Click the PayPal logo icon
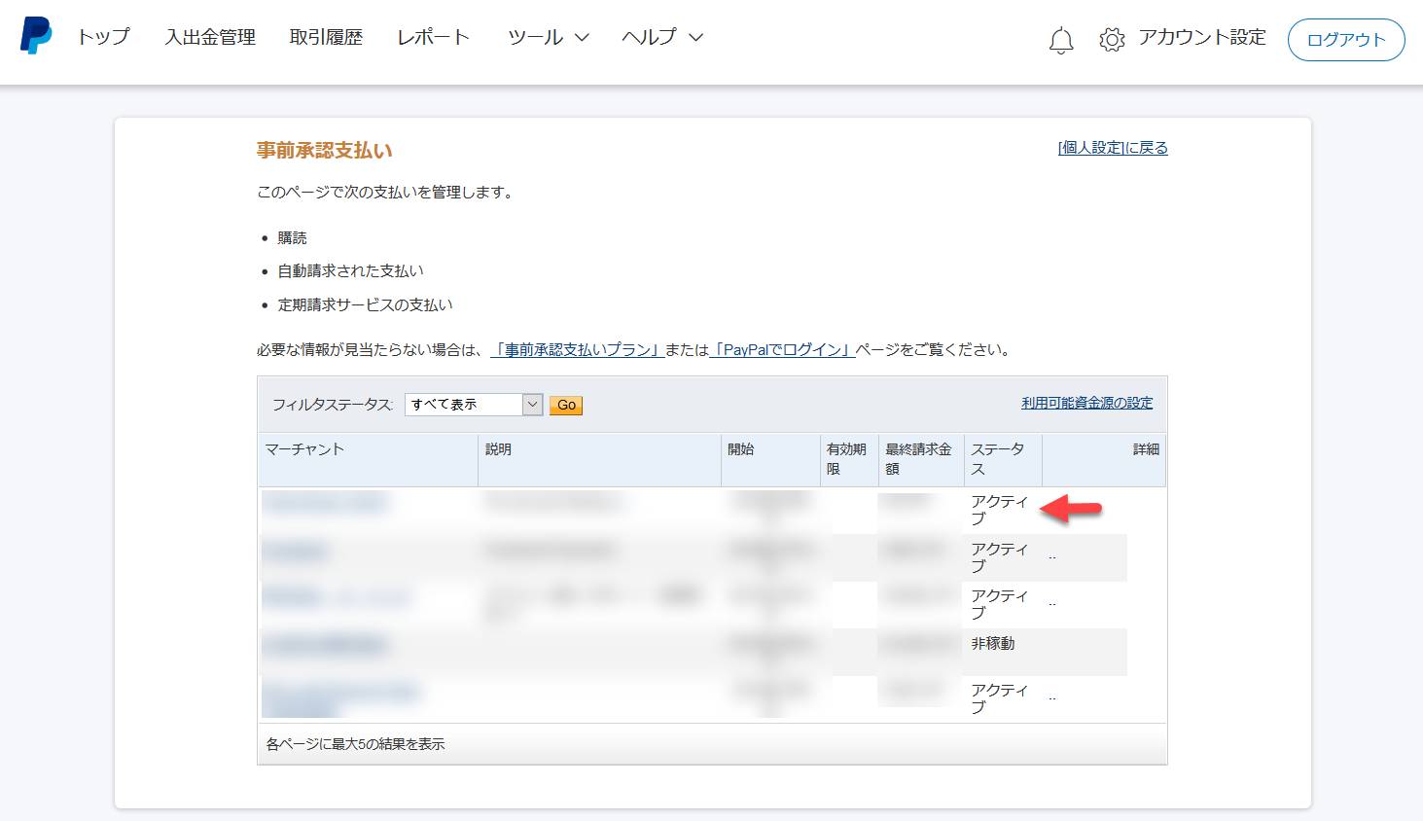This screenshot has height=821, width=1423. pyautogui.click(x=36, y=36)
